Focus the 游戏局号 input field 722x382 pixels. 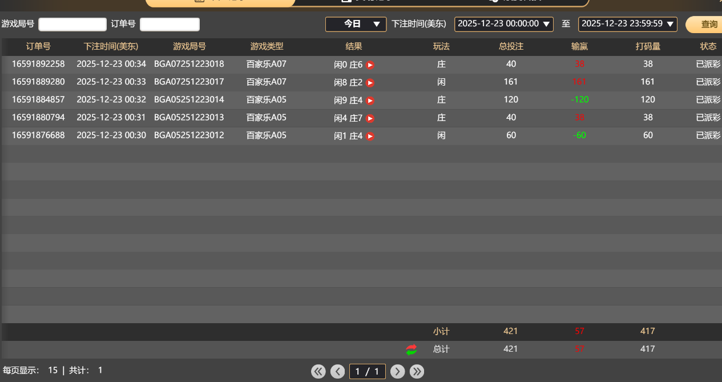pos(72,24)
